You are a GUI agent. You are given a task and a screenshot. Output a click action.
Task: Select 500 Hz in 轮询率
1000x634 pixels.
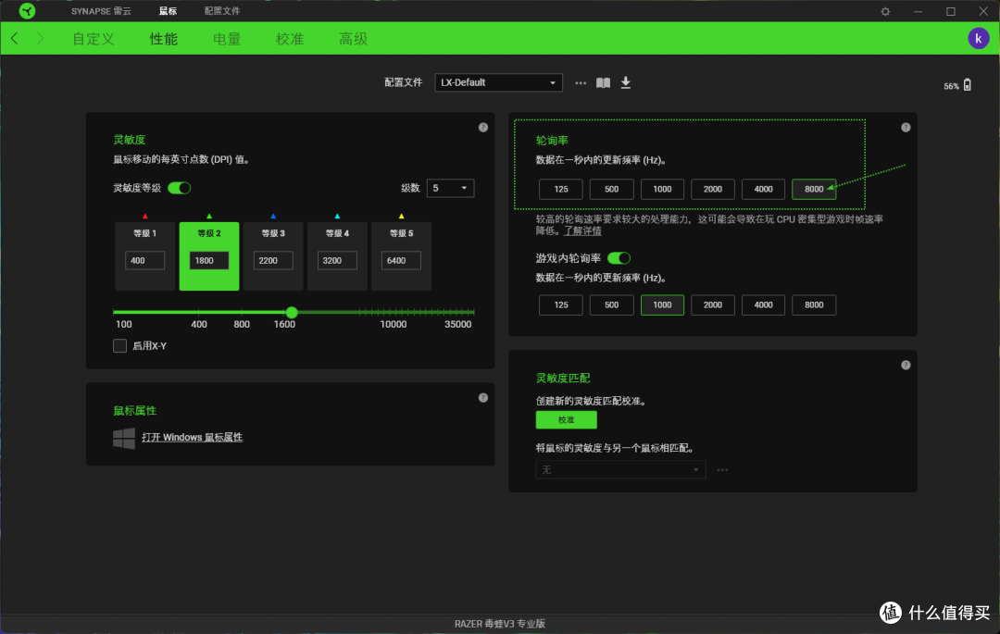point(611,189)
